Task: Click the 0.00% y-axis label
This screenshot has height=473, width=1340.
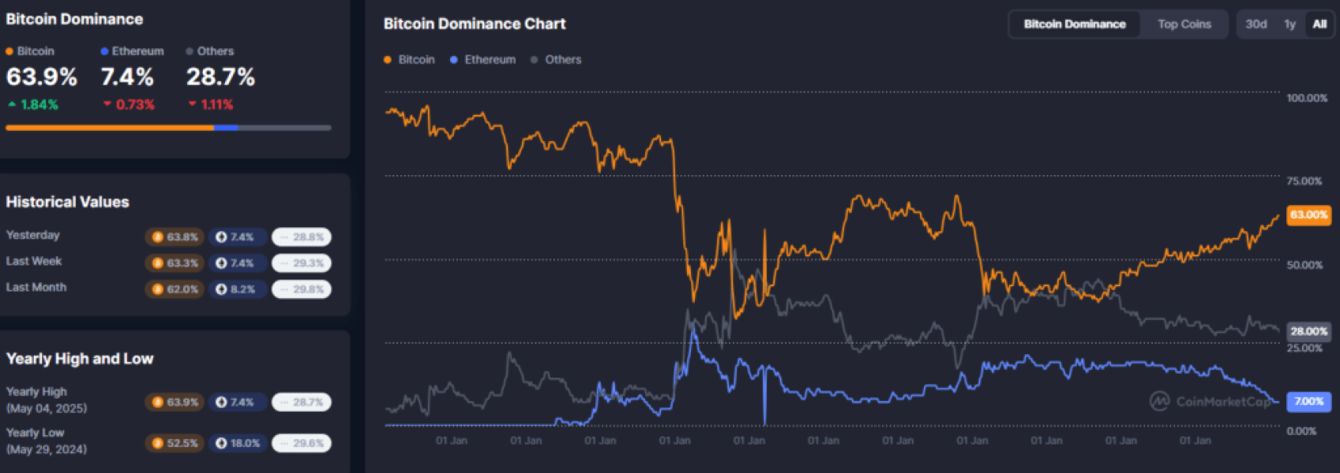Action: click(x=1301, y=431)
